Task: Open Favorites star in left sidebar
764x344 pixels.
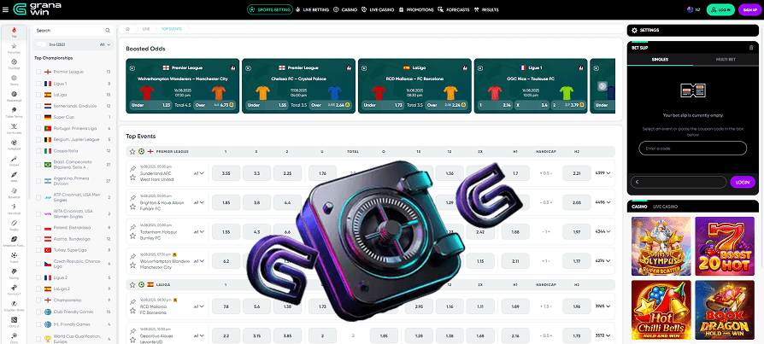Action: point(15,48)
